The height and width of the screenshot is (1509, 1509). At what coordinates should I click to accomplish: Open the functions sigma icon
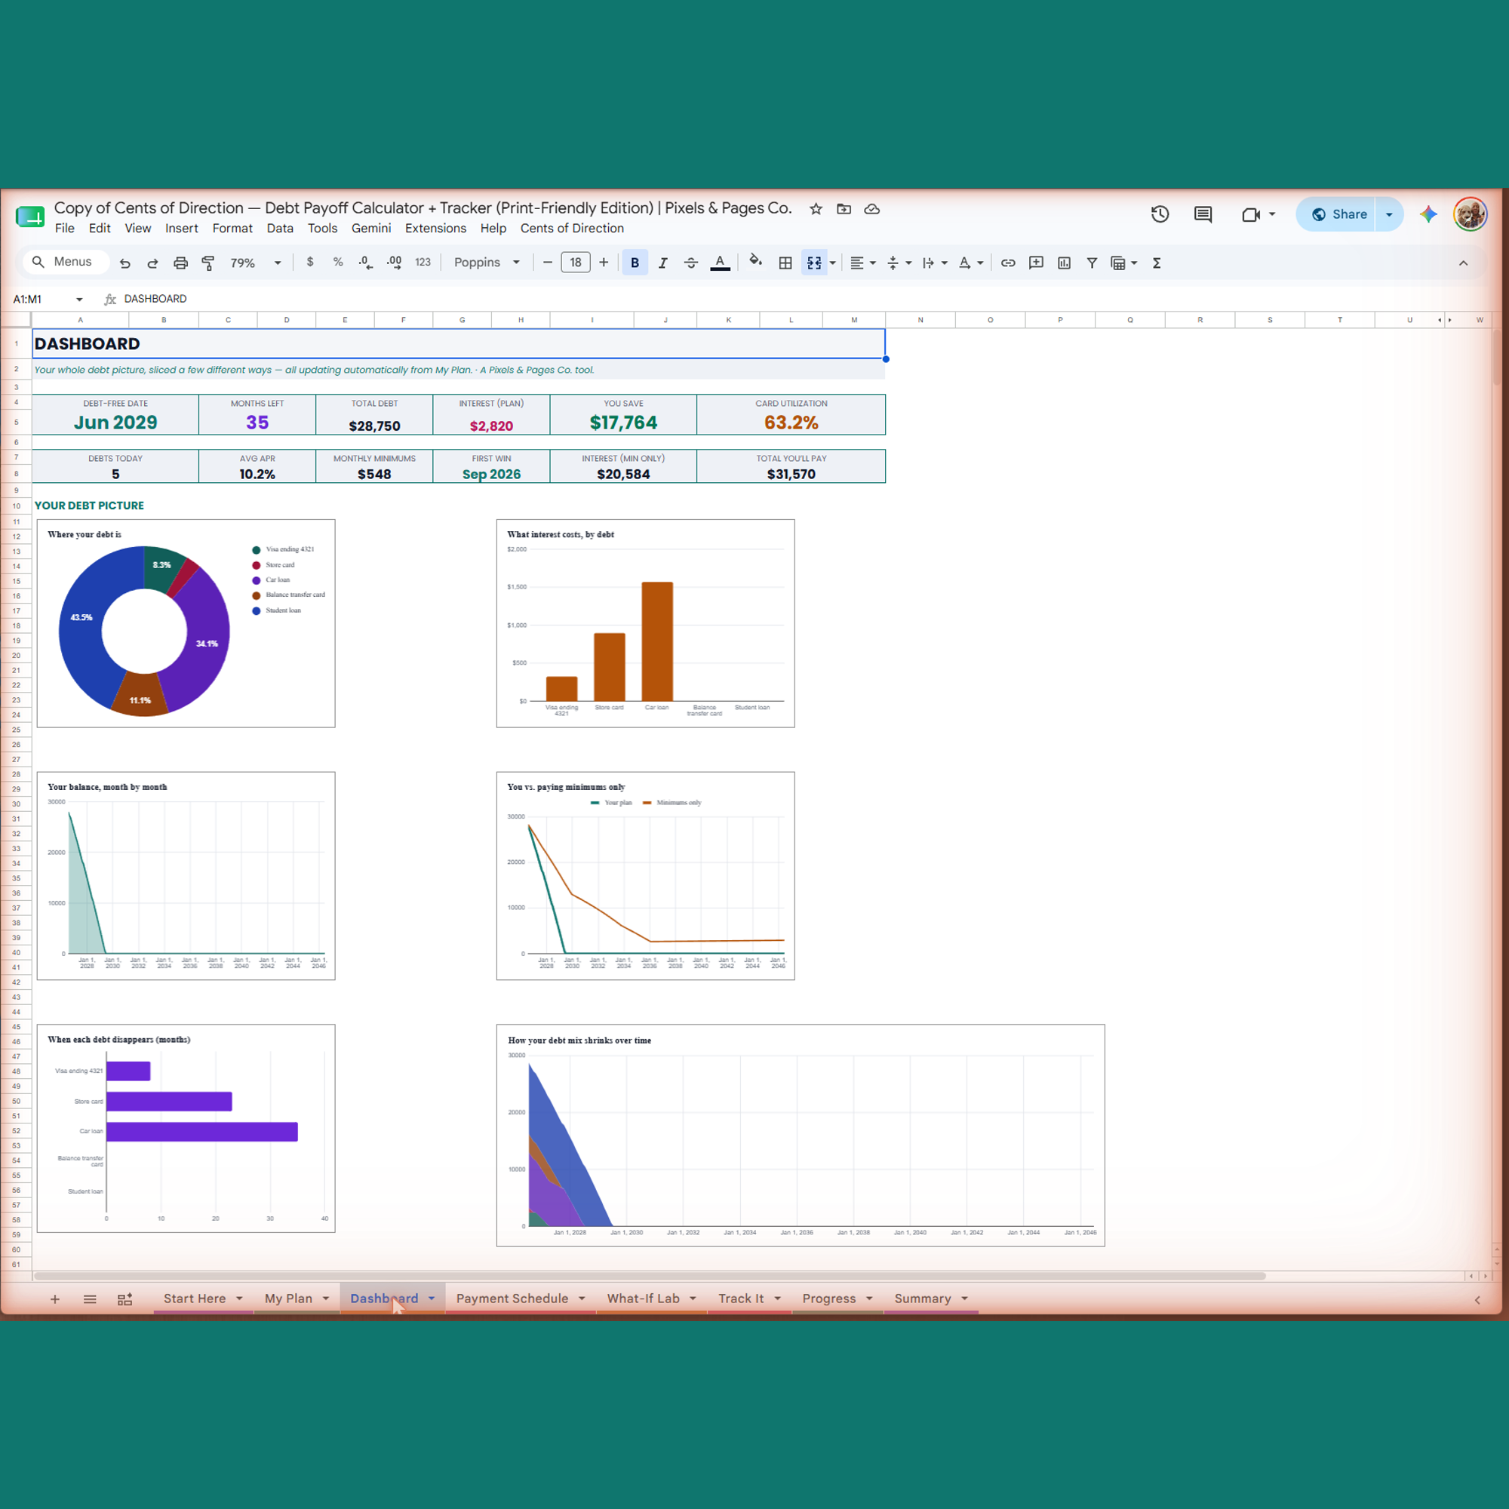pyautogui.click(x=1157, y=263)
